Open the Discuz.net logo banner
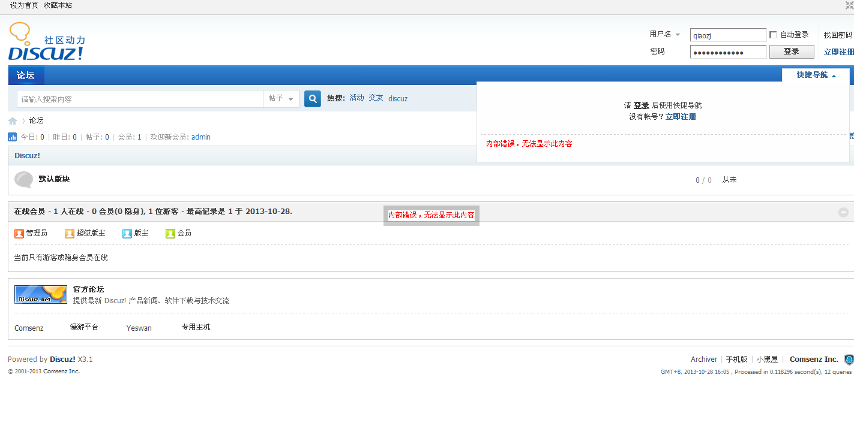This screenshot has width=854, height=432. tap(41, 294)
